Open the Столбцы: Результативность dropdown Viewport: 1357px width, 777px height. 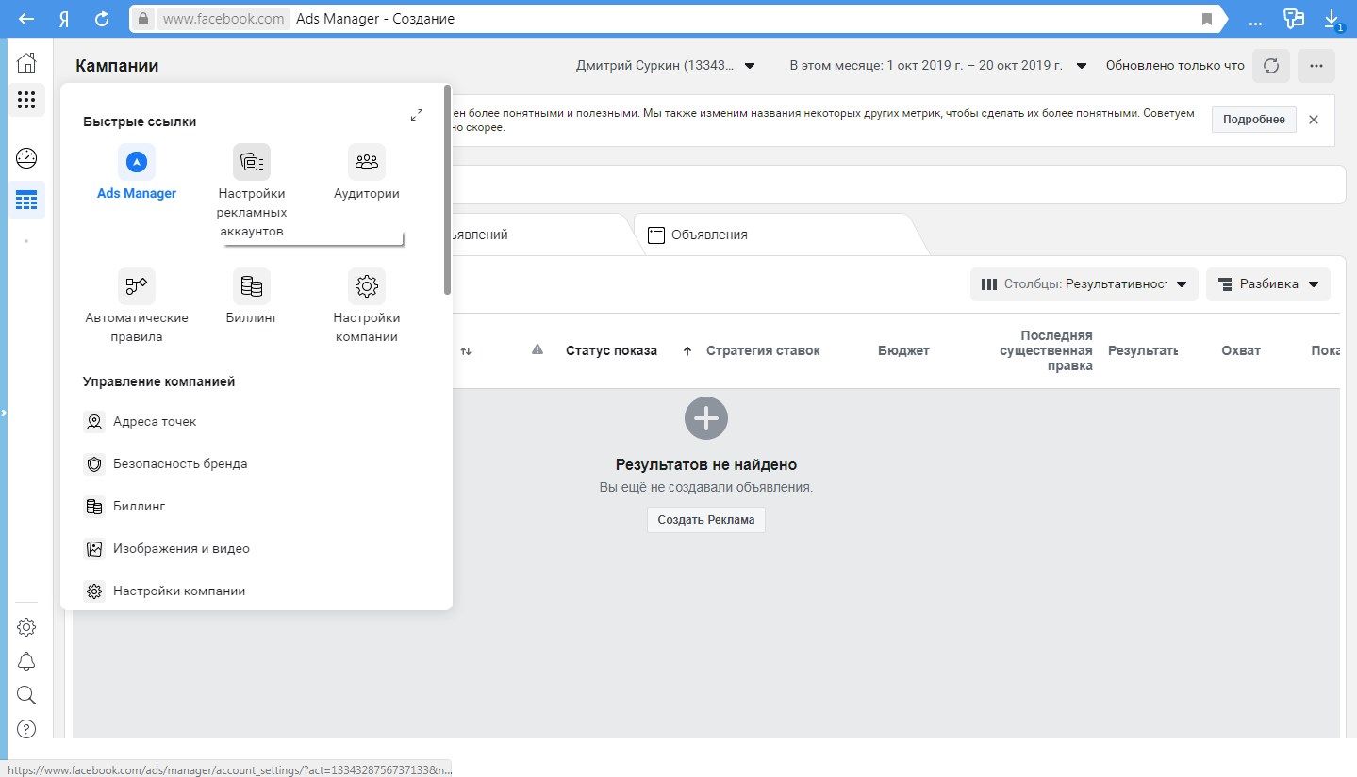1084,284
